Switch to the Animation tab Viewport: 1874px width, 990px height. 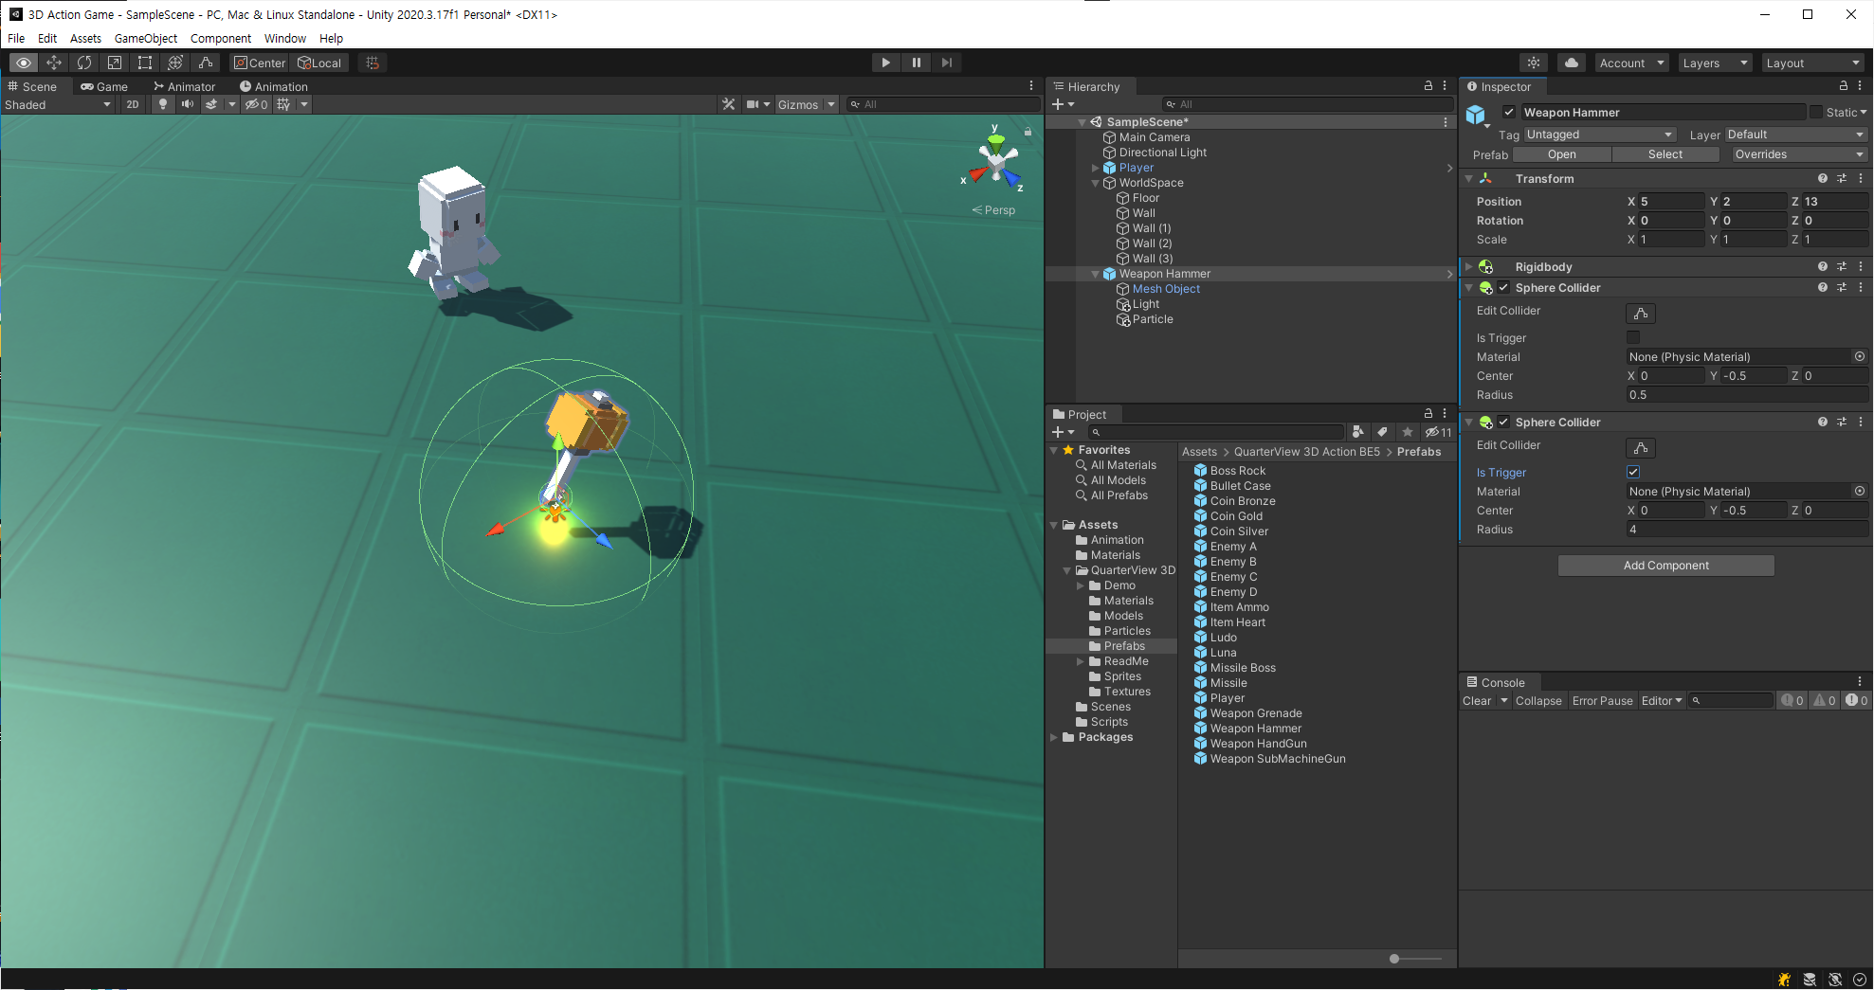coord(274,86)
